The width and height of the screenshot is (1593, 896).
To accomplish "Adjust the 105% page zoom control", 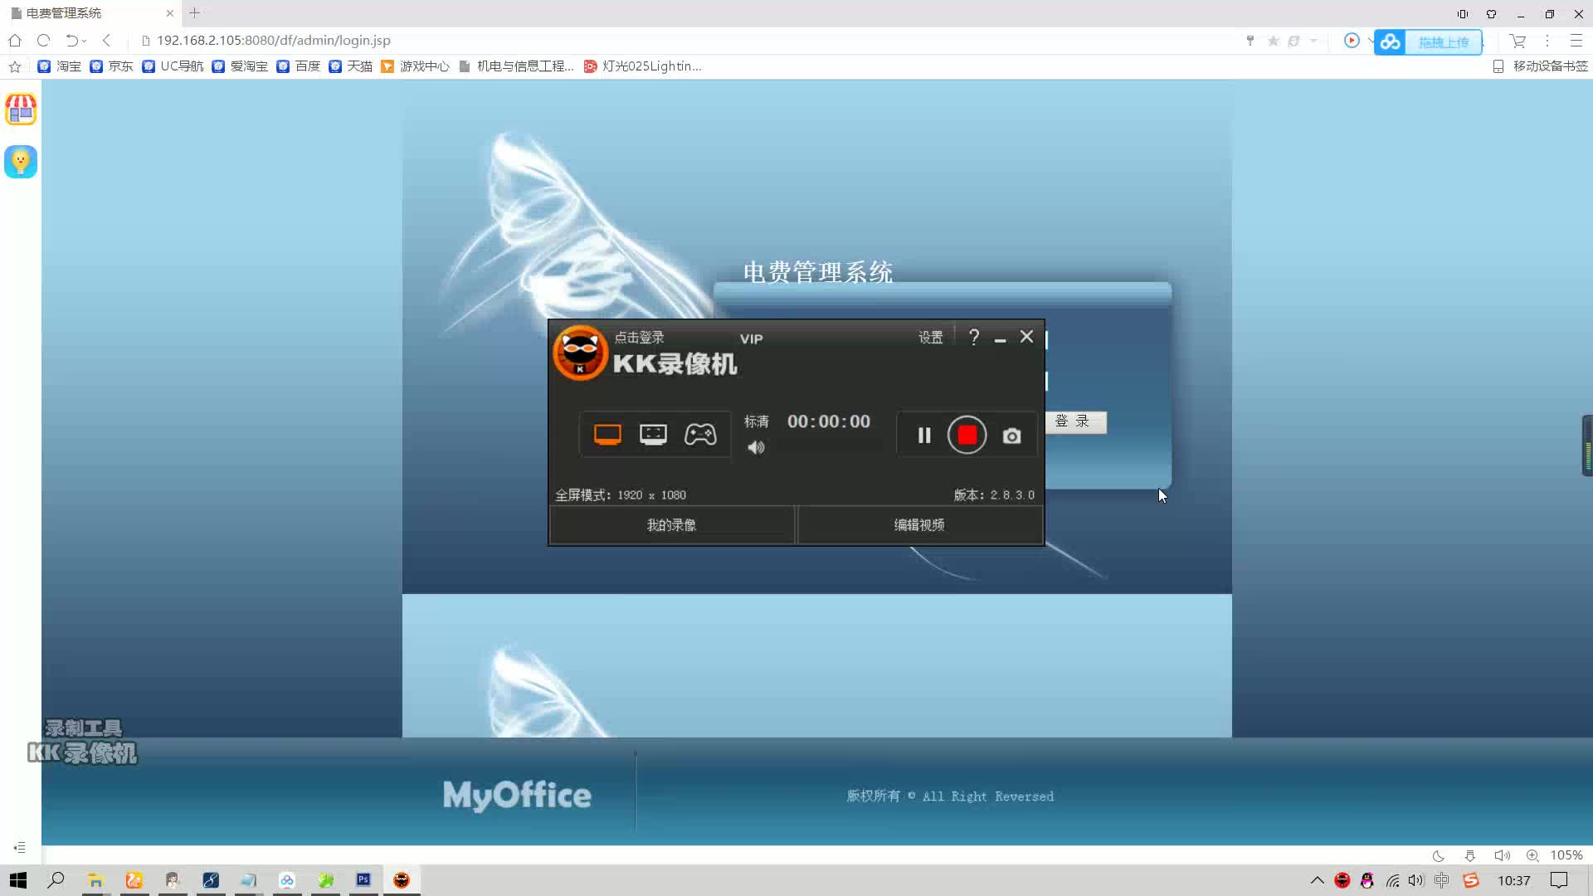I will point(1566,855).
